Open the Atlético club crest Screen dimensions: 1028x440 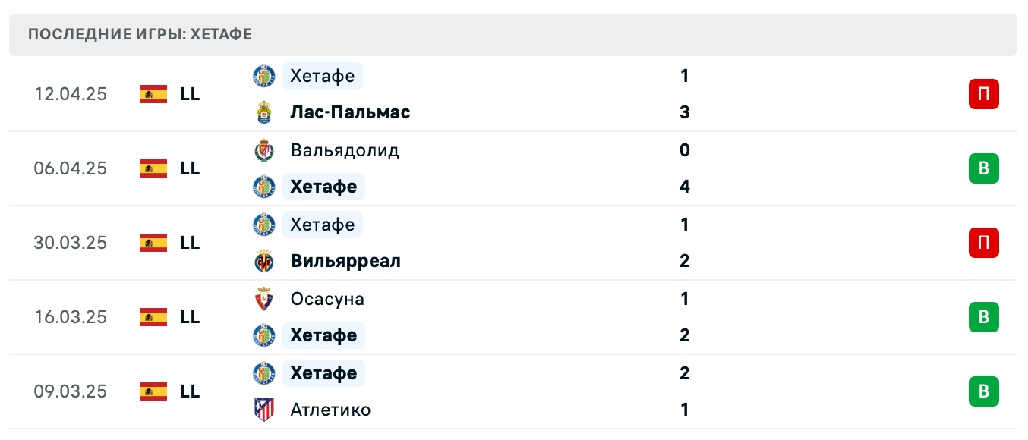click(x=263, y=410)
